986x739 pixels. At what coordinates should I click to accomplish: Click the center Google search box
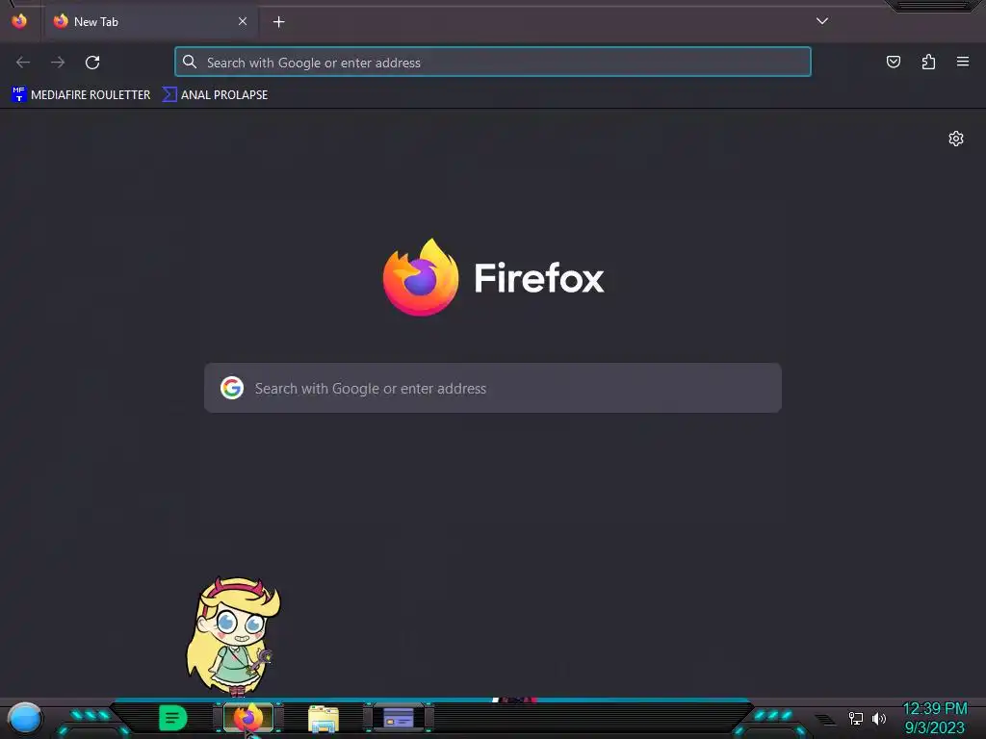[493, 388]
